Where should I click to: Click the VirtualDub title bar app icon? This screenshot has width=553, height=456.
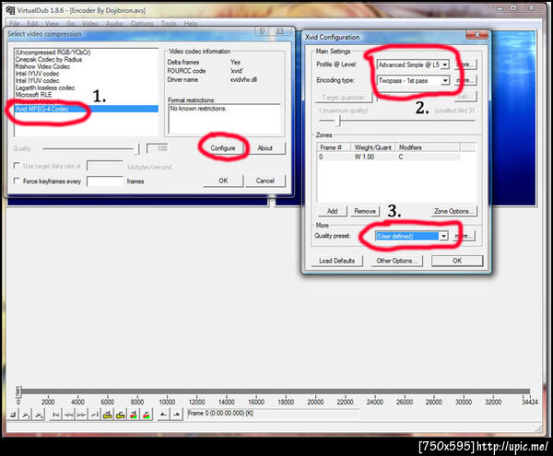point(10,10)
